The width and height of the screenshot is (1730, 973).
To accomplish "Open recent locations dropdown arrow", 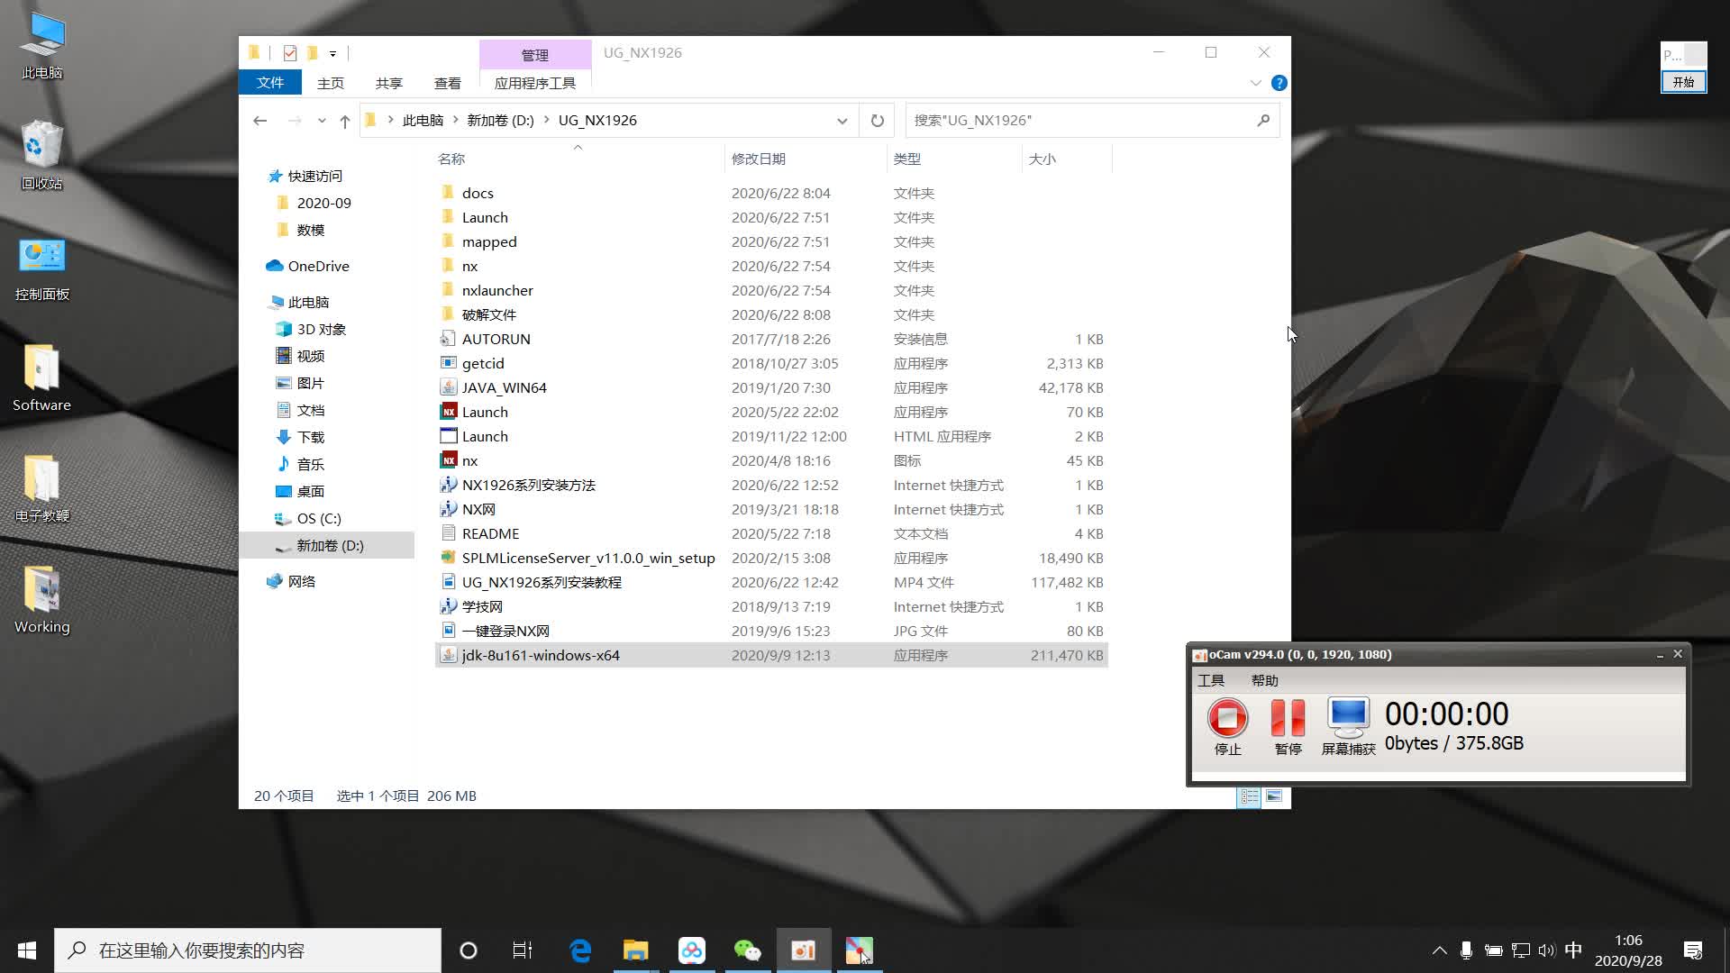I will click(x=322, y=121).
